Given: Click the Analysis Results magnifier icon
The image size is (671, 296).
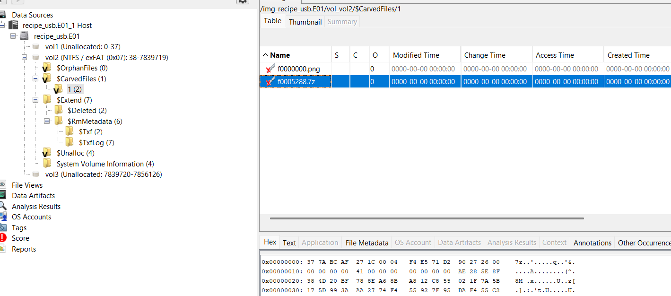Looking at the screenshot, I should [3, 206].
